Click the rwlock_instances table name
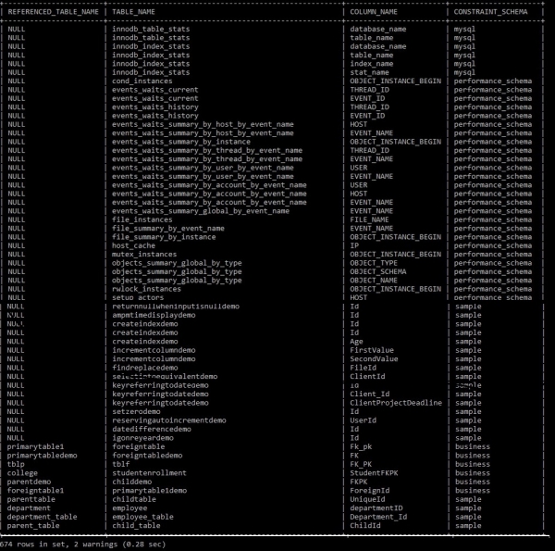555x551 pixels. coord(146,289)
